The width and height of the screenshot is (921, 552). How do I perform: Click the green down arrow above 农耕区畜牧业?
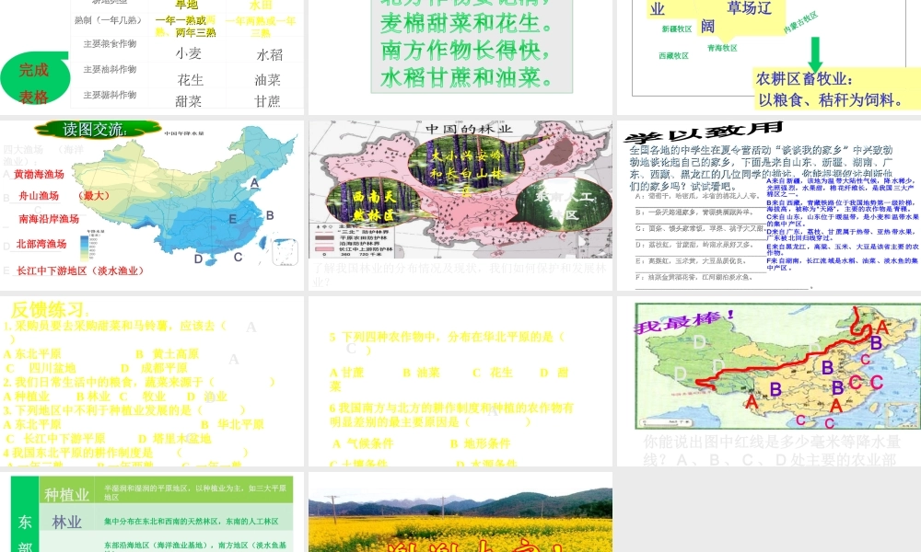tap(815, 54)
